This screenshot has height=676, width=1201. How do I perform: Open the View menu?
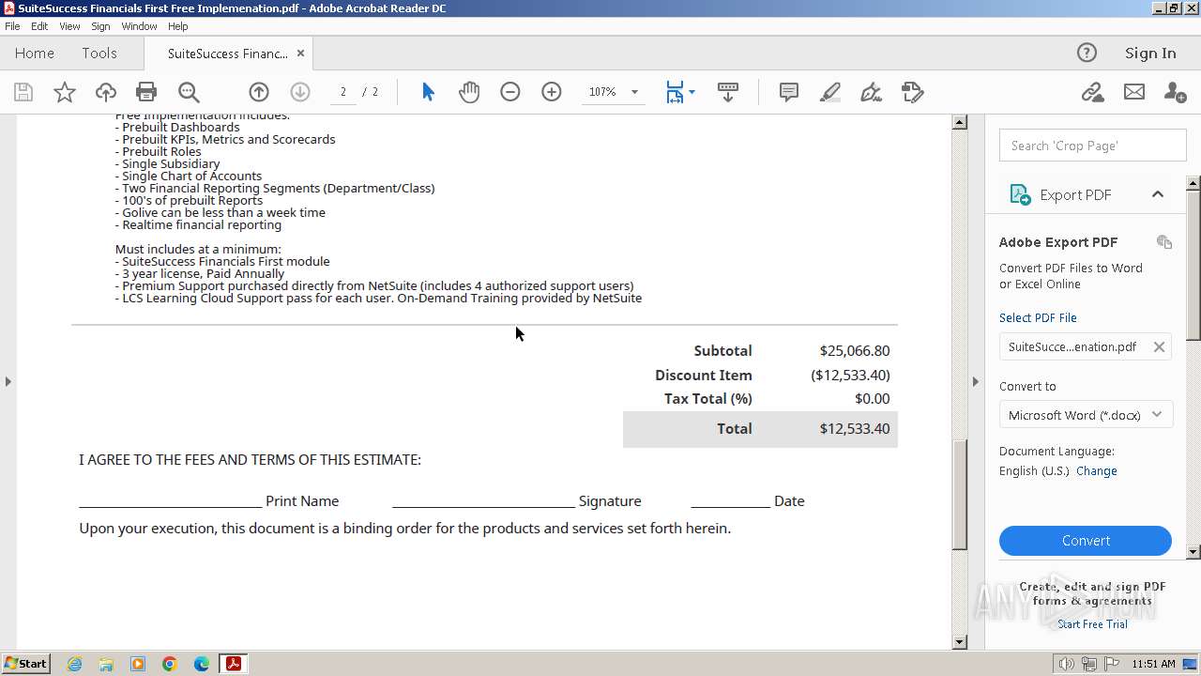click(x=70, y=26)
